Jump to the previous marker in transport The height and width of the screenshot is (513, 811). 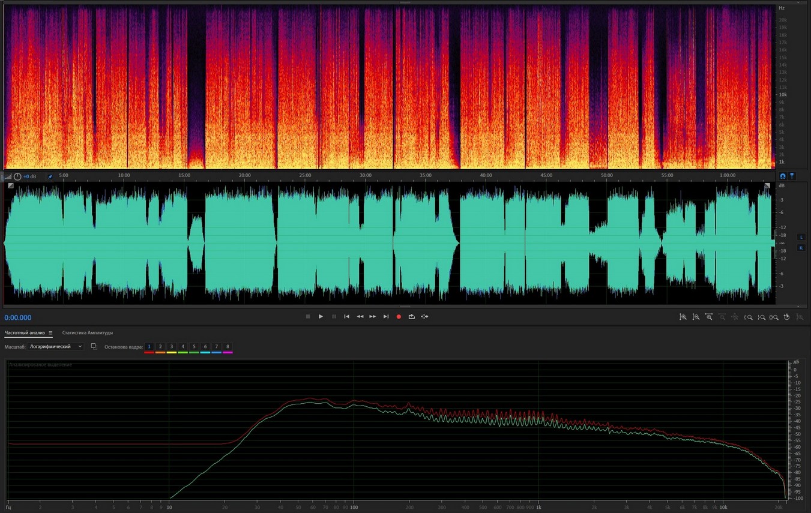(346, 317)
